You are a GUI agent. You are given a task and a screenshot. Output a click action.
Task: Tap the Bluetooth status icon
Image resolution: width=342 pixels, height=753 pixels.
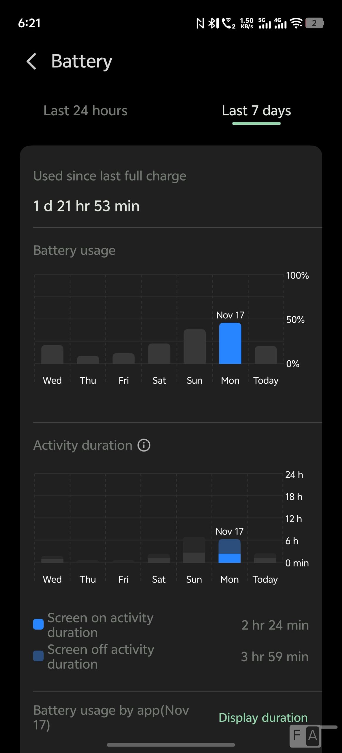click(214, 23)
